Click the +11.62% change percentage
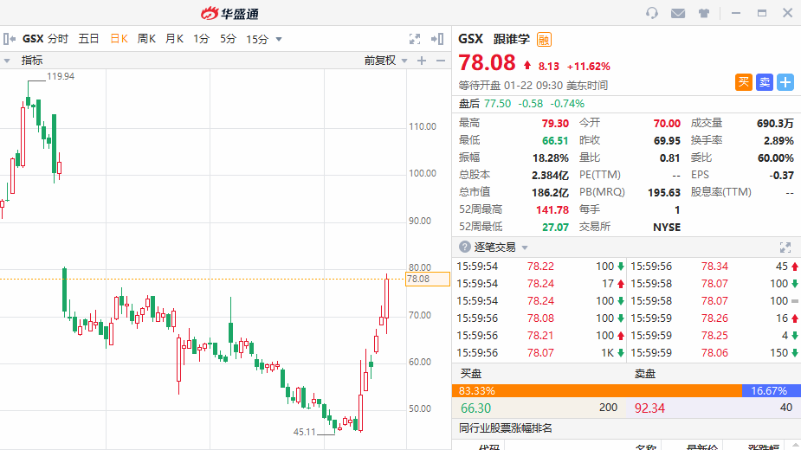Image resolution: width=801 pixels, height=450 pixels. pos(589,67)
